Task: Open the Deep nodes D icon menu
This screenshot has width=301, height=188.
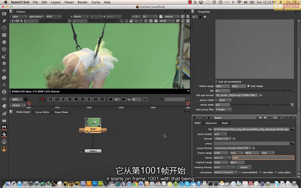Action: tap(4, 92)
